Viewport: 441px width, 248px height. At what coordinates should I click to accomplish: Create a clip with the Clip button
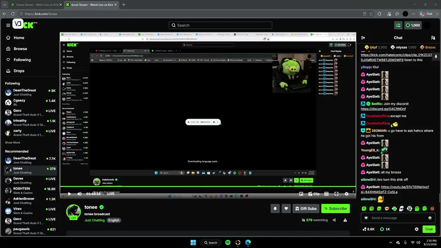point(314,194)
